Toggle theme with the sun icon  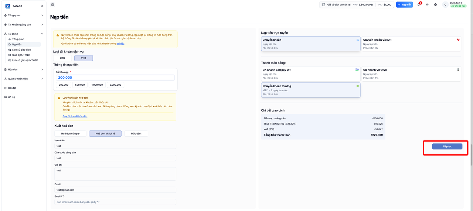[x=427, y=5]
